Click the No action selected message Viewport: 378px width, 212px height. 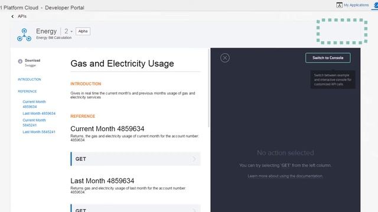[285, 153]
